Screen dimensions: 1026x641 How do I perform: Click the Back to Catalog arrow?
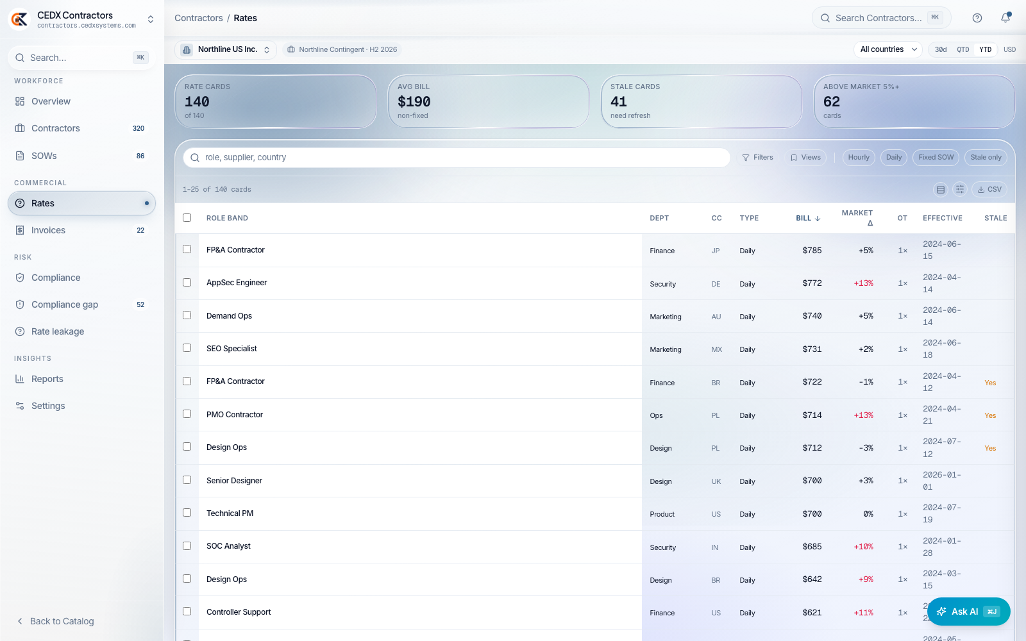[x=20, y=621]
